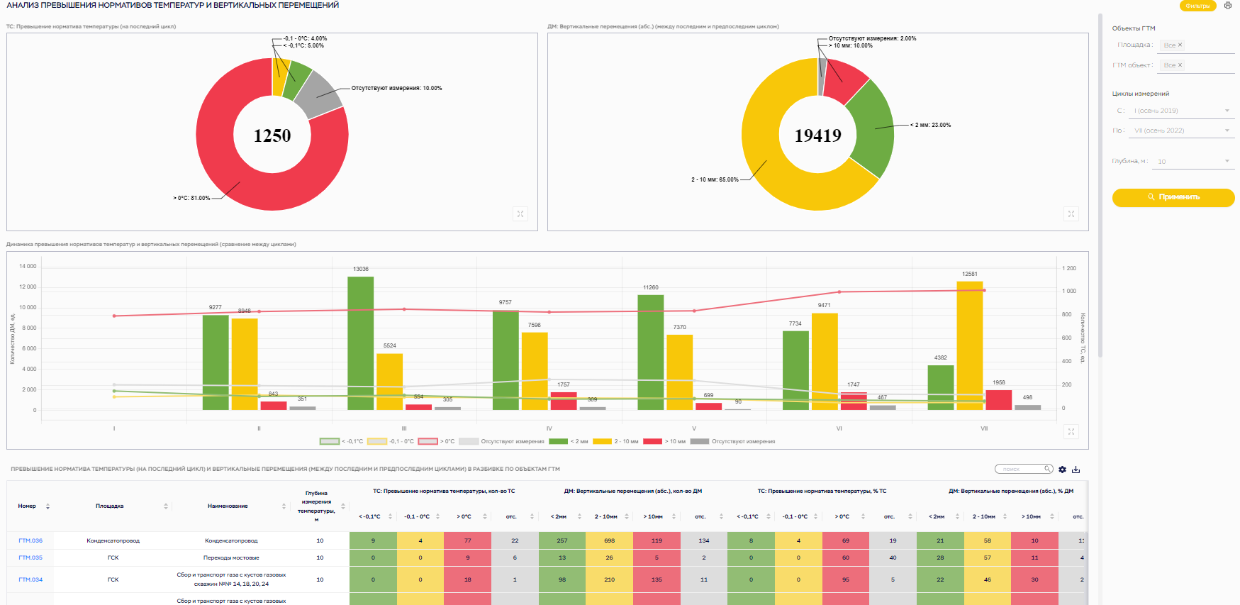Open the 'По:' end cycle dropdown
This screenshot has height=605, width=1240.
pyautogui.click(x=1181, y=131)
